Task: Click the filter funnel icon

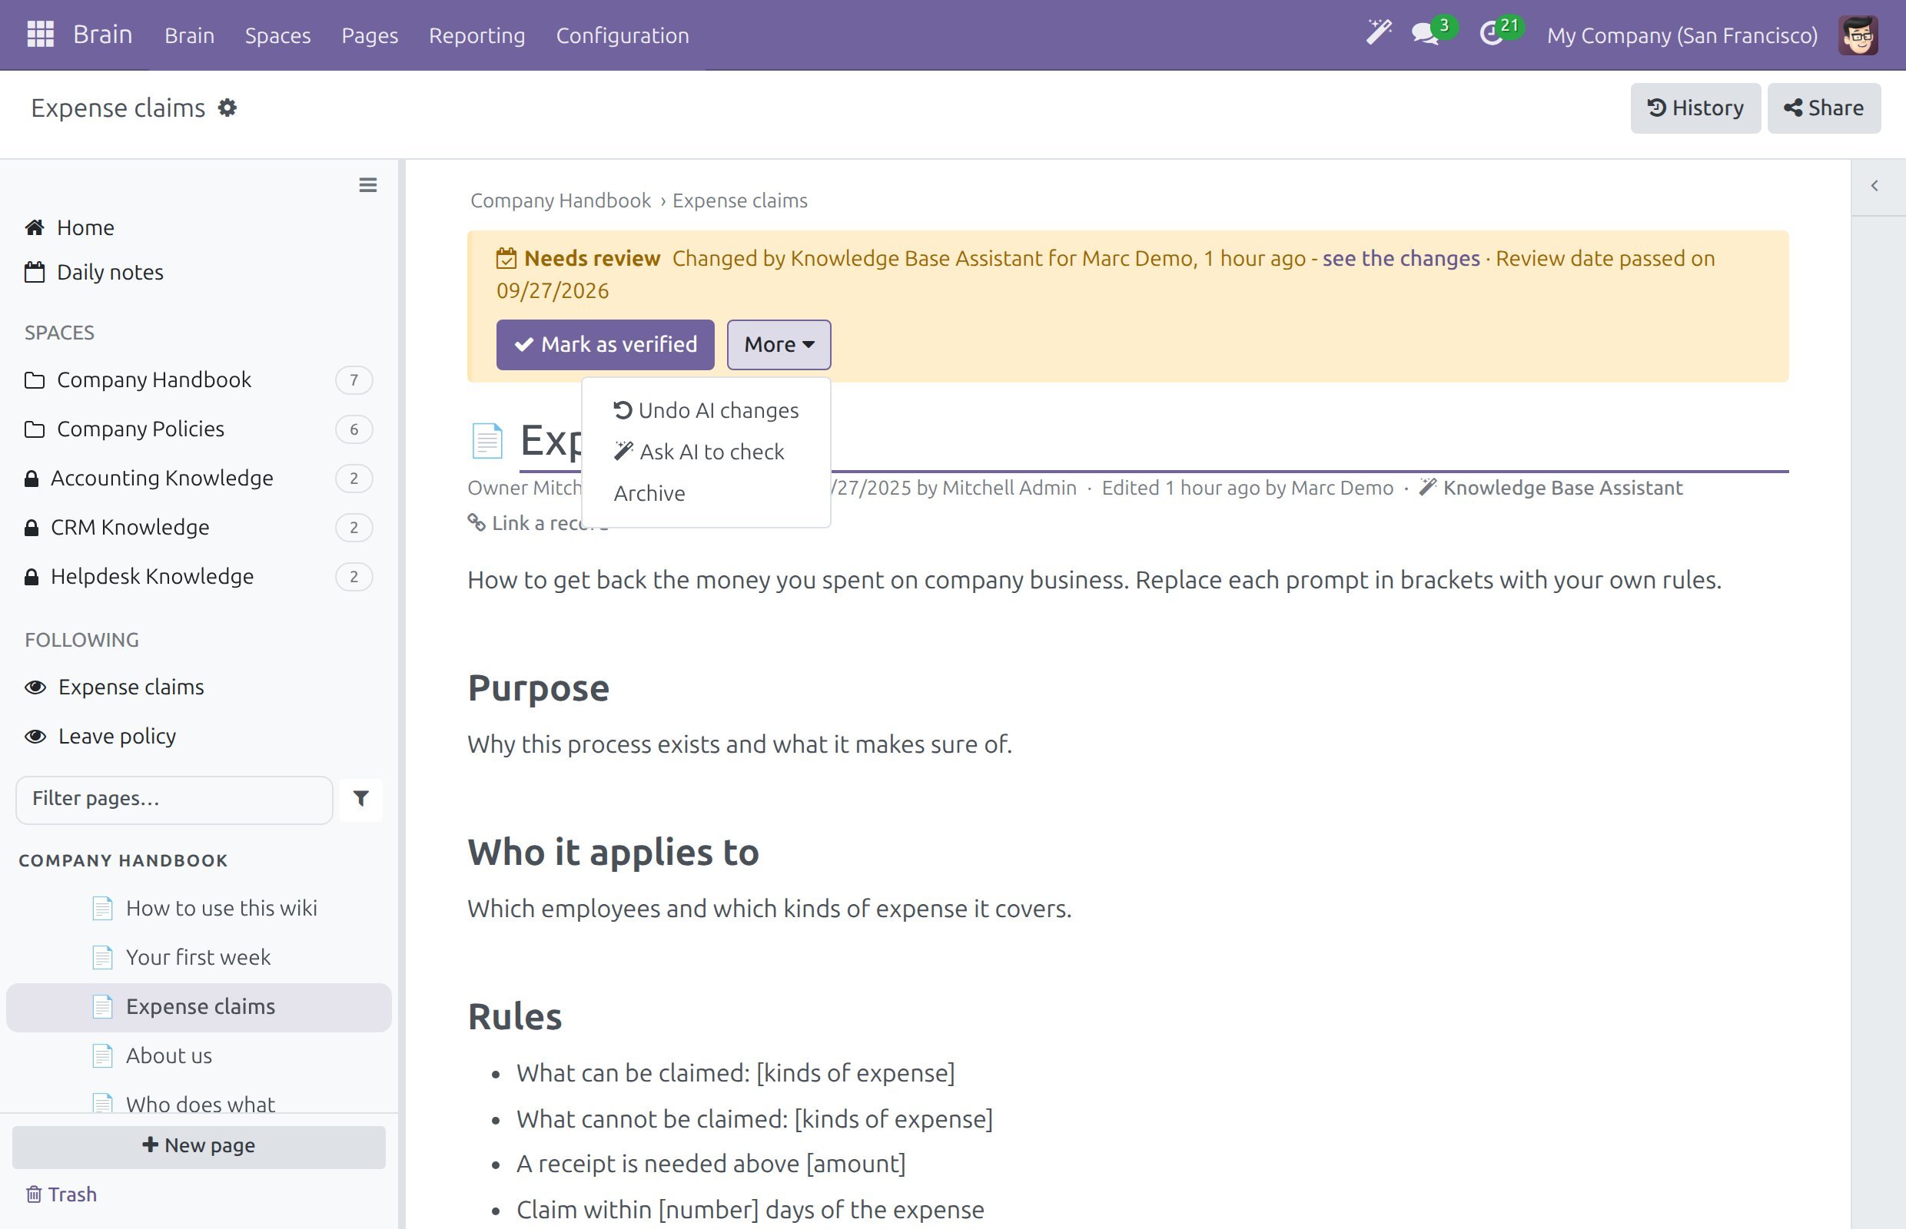Action: pos(361,799)
